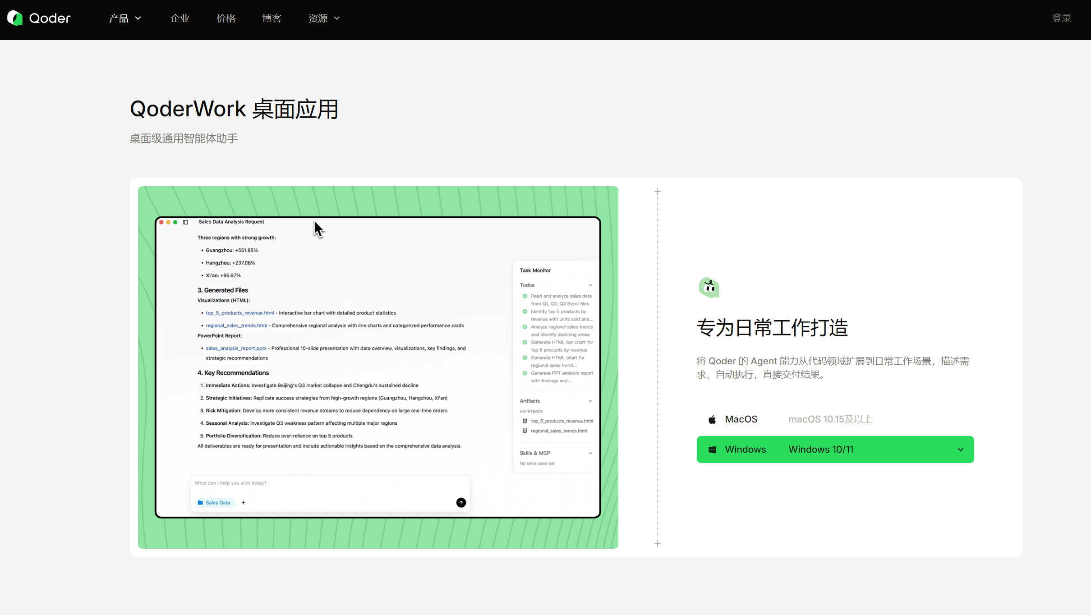Click the Windows icon on the download button
The image size is (1091, 615).
[x=712, y=449]
